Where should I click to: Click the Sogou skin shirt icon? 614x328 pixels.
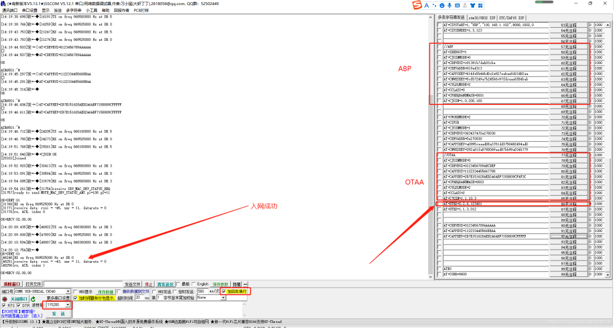472,6
